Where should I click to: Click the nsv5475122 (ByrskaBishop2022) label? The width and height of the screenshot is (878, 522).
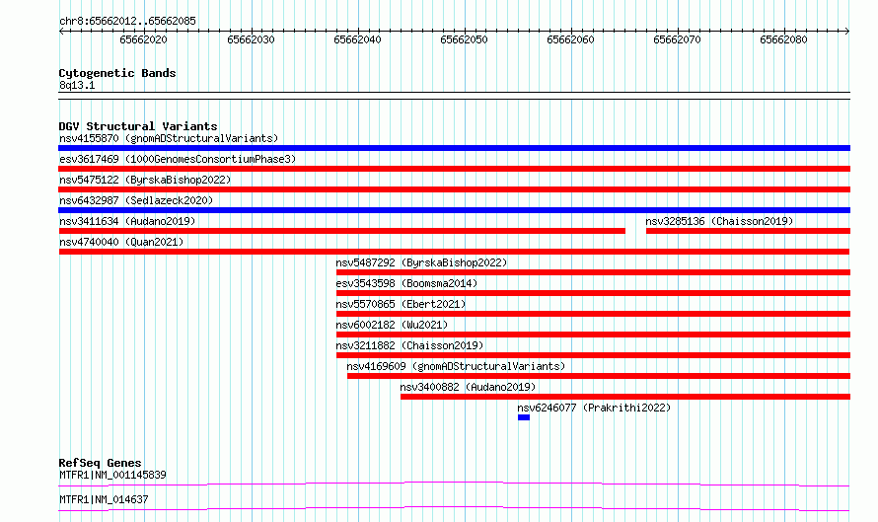[x=145, y=180]
